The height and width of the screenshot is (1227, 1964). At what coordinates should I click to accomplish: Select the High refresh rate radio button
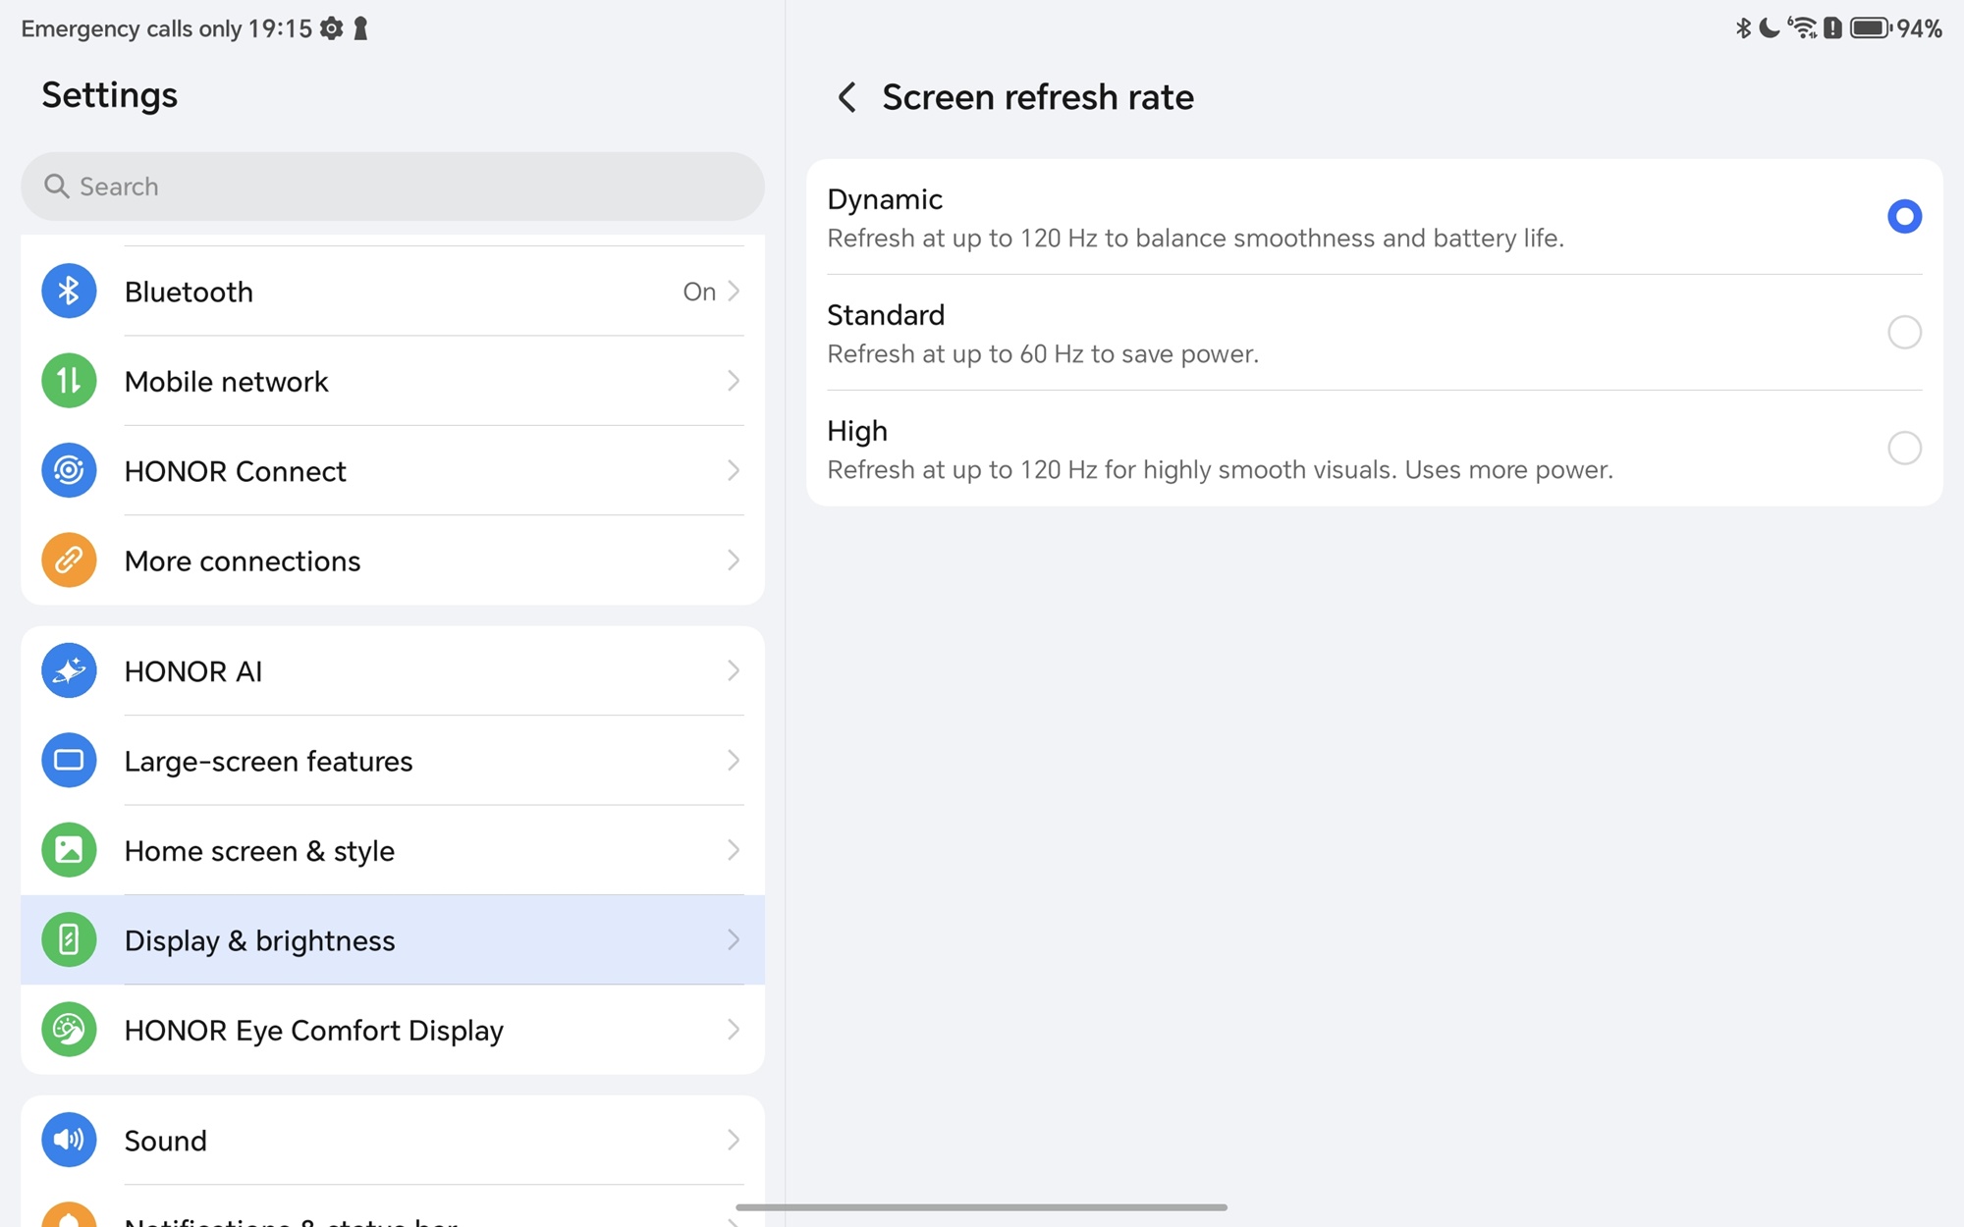click(x=1903, y=449)
